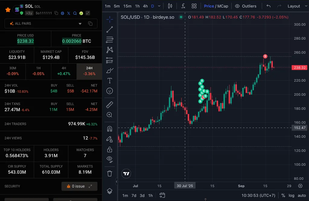Image resolution: width=309 pixels, height=201 pixels.
Task: Open the SOL X (Twitter) profile
Action: (x=68, y=13)
